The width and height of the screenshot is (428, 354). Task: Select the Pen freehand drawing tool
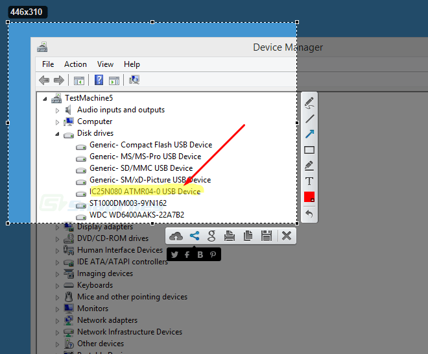(x=309, y=103)
